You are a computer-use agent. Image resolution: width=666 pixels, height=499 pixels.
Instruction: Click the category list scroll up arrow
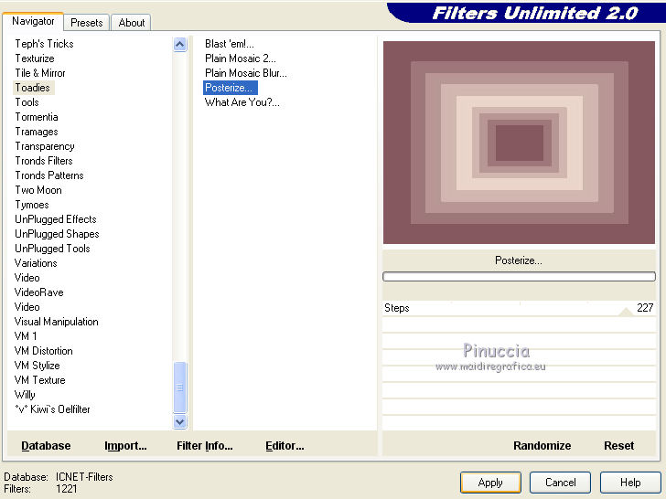pos(180,44)
